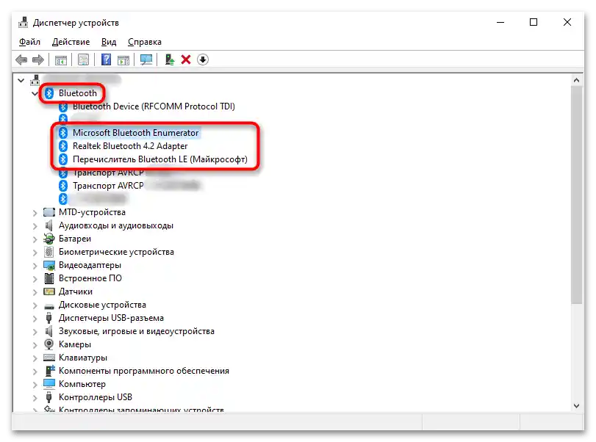
Task: Select the Встроенное ПО label
Action: (90, 278)
